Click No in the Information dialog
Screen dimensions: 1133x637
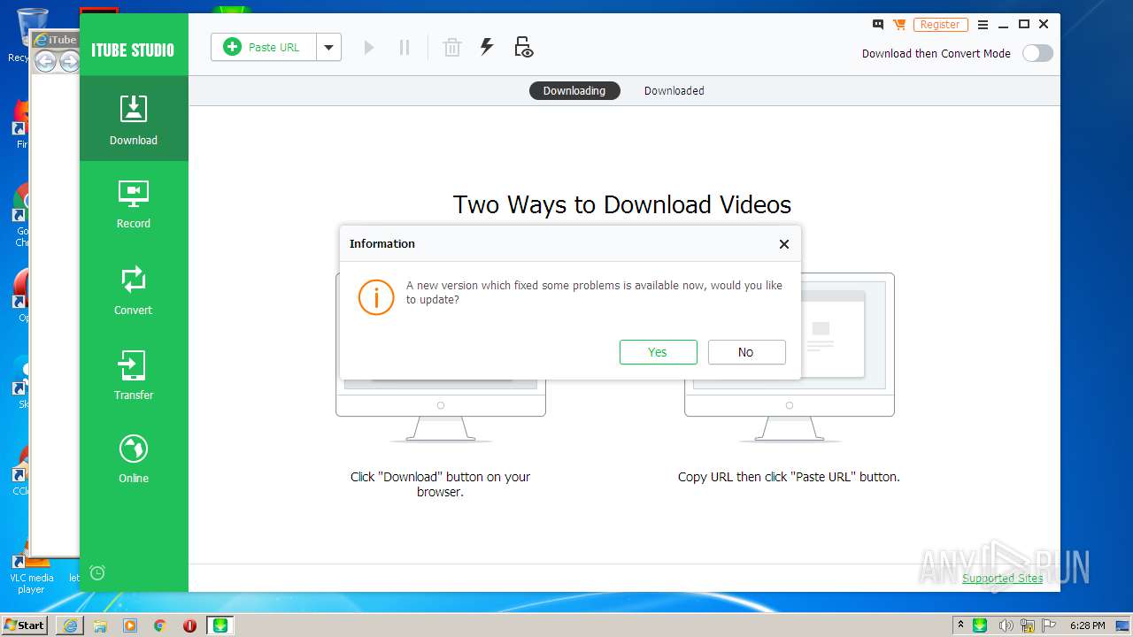(746, 352)
